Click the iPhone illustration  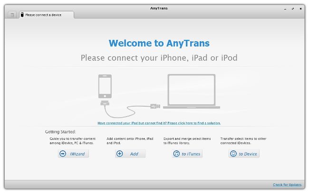105,86
